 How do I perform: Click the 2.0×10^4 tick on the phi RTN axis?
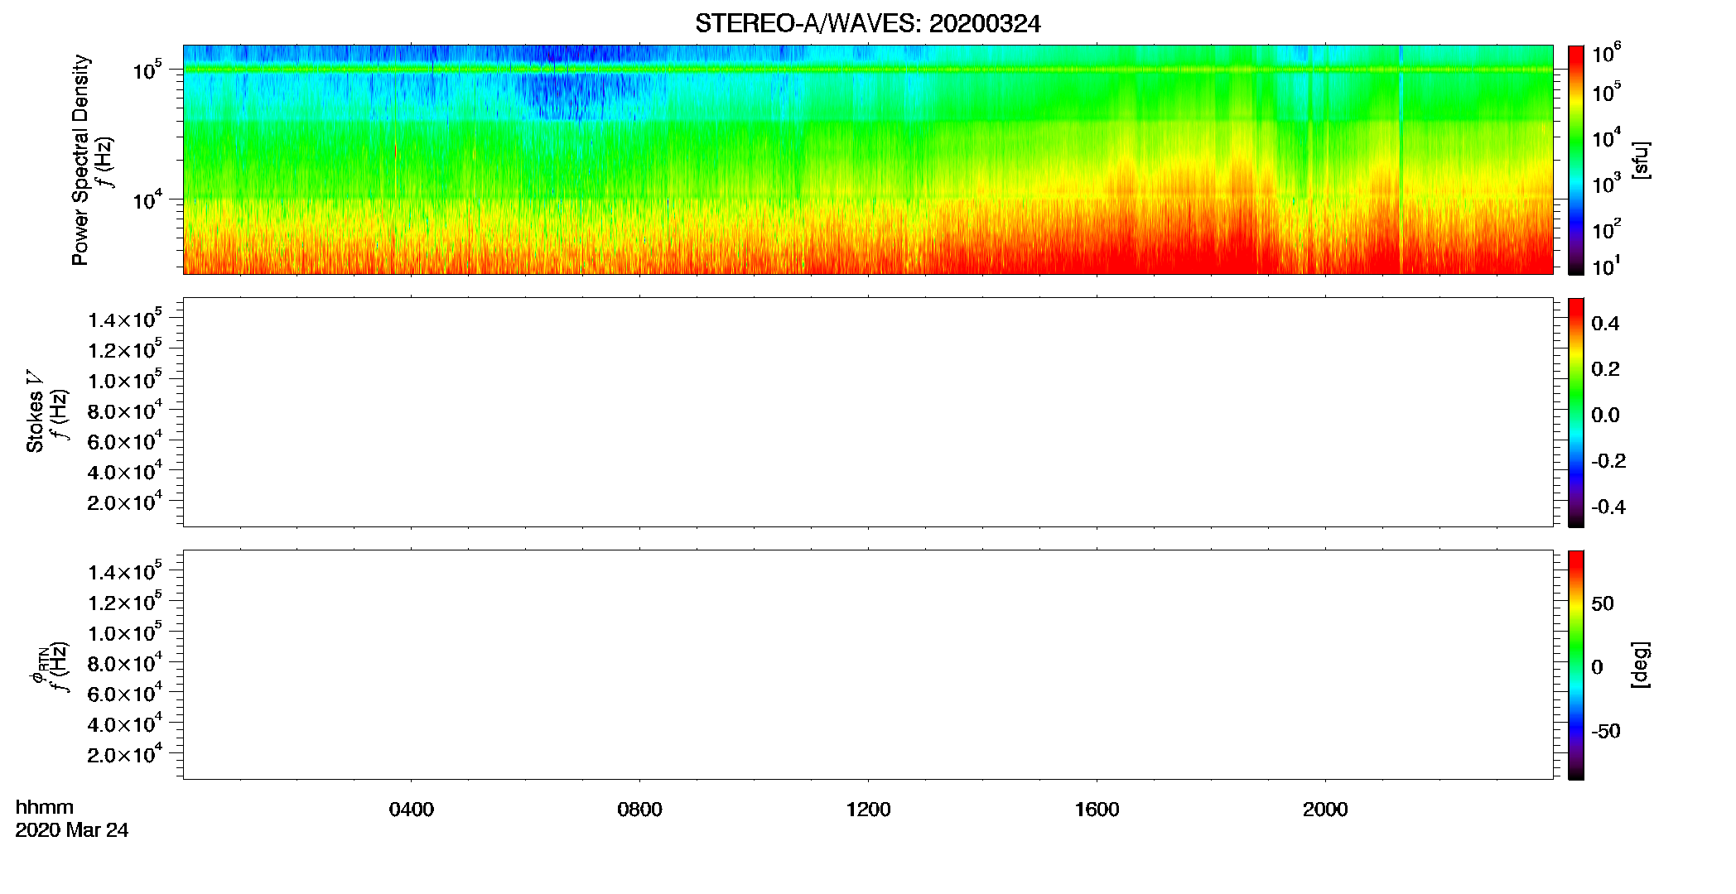point(125,753)
